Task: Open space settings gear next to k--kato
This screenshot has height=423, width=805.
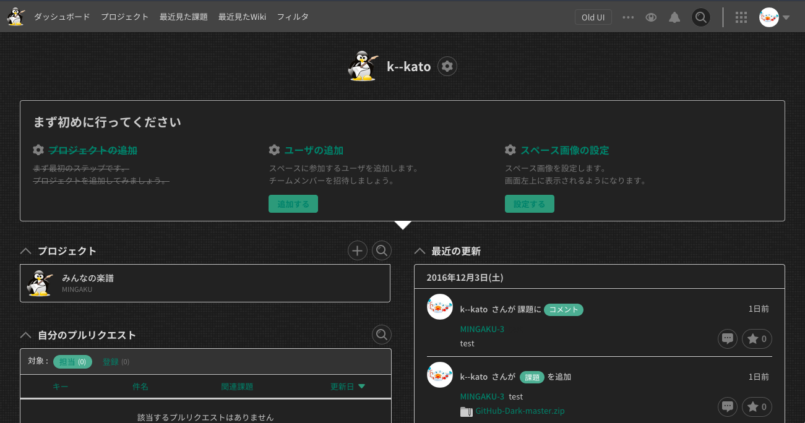Action: pos(447,66)
